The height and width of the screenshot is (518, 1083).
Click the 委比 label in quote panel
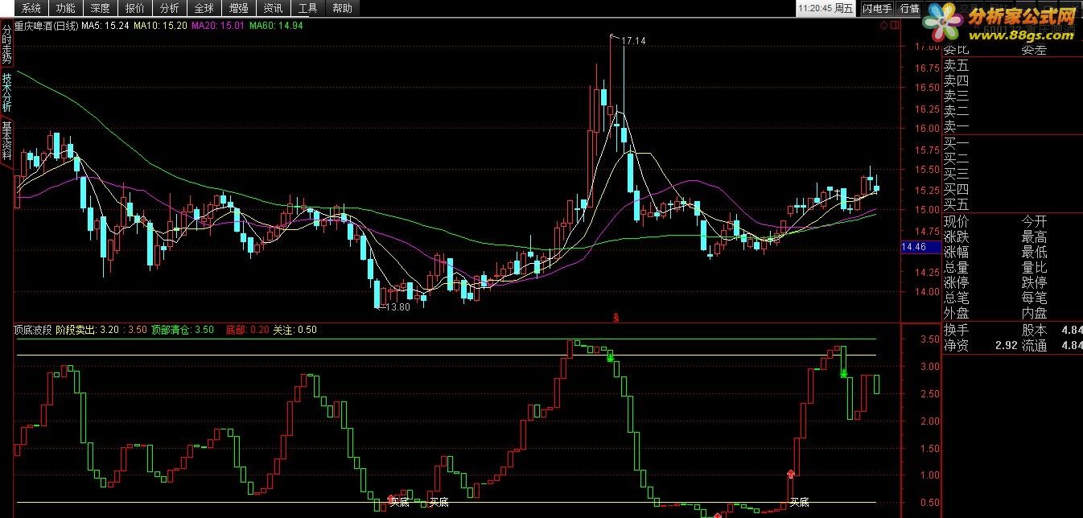957,50
